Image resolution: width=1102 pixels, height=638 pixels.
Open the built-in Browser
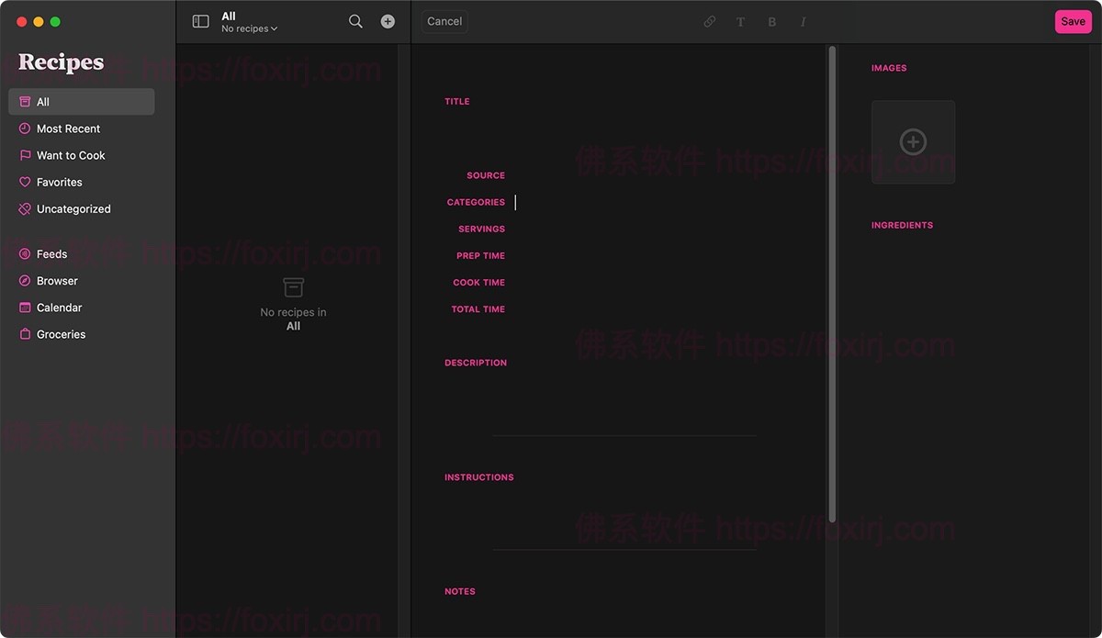pyautogui.click(x=57, y=280)
